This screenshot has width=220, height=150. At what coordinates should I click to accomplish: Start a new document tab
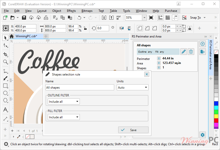46,36
